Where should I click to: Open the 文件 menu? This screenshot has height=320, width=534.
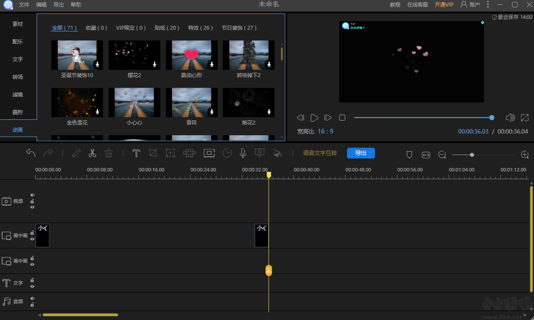(24, 4)
